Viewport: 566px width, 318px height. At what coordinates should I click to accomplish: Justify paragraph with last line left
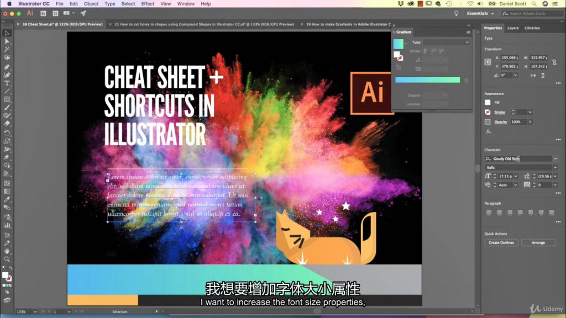coord(520,213)
